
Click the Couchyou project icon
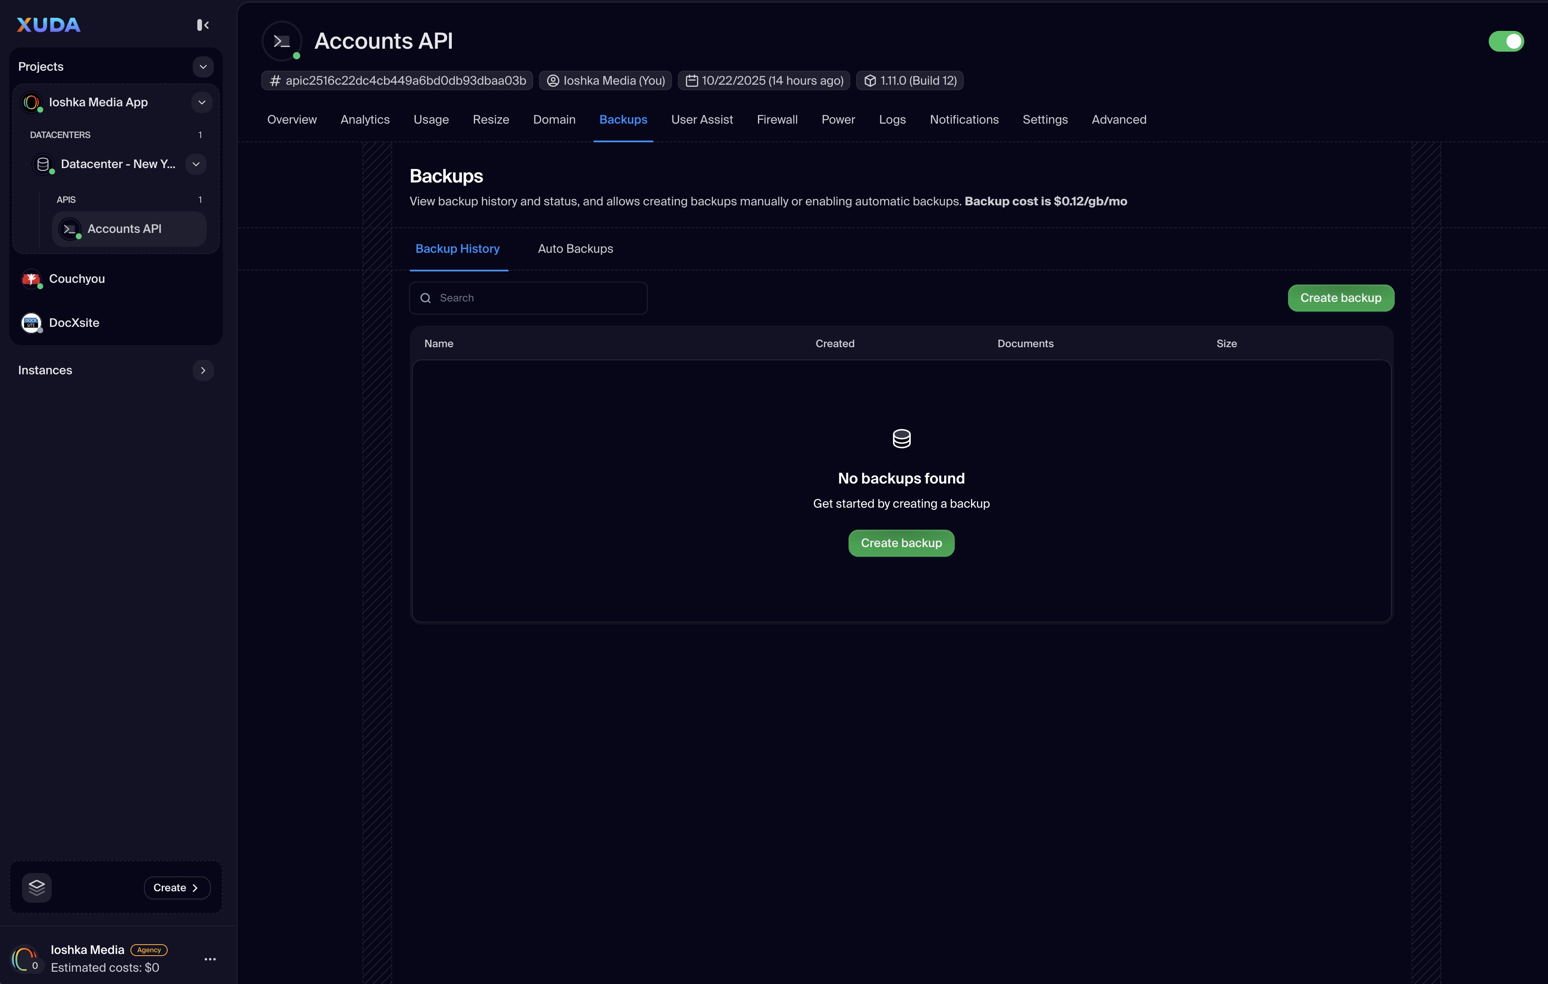pos(31,279)
